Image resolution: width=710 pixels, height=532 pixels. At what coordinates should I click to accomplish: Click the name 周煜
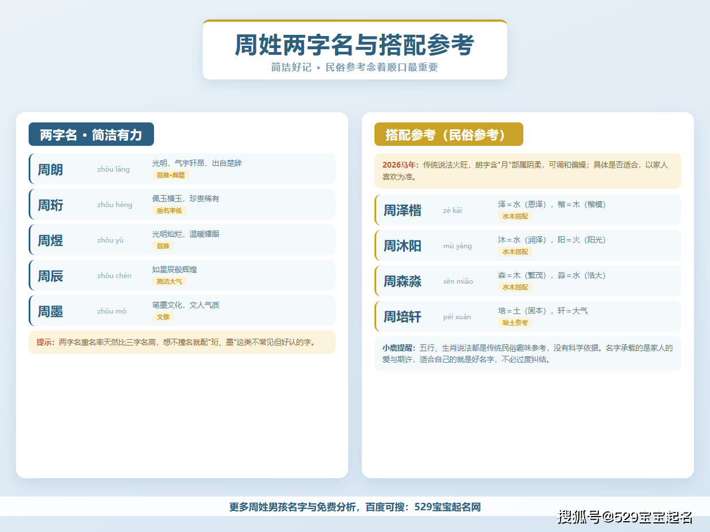[50, 241]
